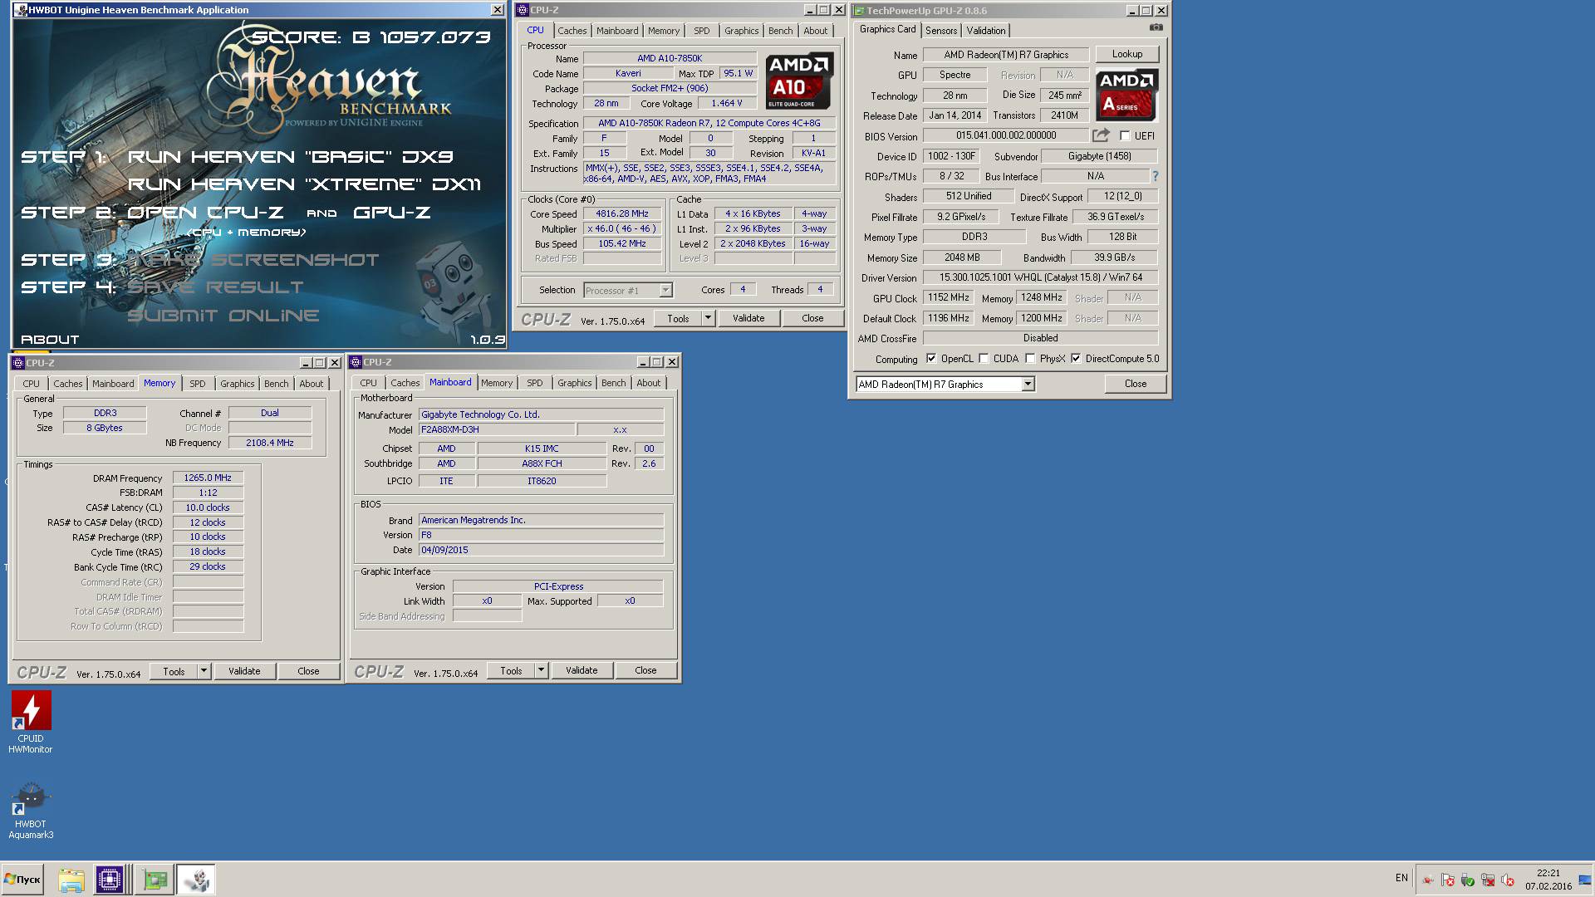Image resolution: width=1595 pixels, height=897 pixels.
Task: Expand Tools dropdown arrow in CPU-Z Mainboard window
Action: [541, 670]
